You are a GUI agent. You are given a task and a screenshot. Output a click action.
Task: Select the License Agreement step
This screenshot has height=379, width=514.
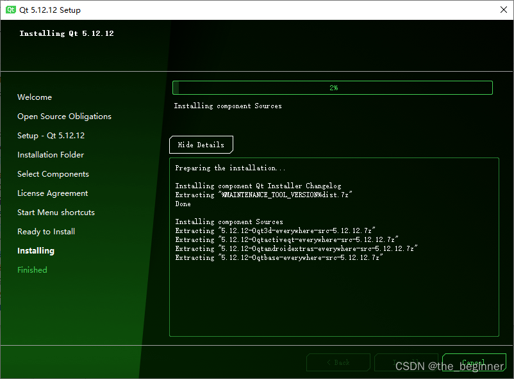click(x=53, y=193)
